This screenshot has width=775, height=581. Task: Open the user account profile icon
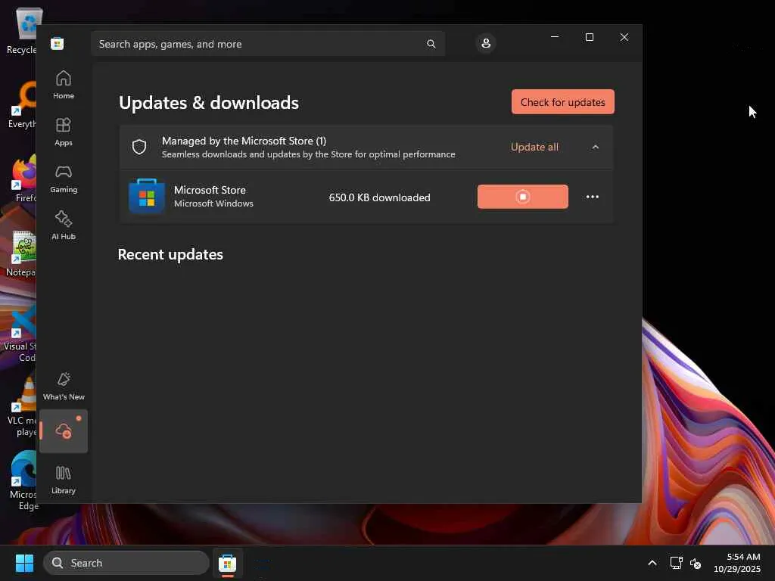[x=486, y=43]
